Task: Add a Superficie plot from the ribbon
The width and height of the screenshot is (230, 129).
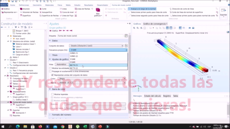Action: pyautogui.click(x=25, y=16)
